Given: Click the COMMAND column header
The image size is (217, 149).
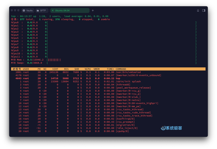Looking at the screenshot, I should pos(121,69).
